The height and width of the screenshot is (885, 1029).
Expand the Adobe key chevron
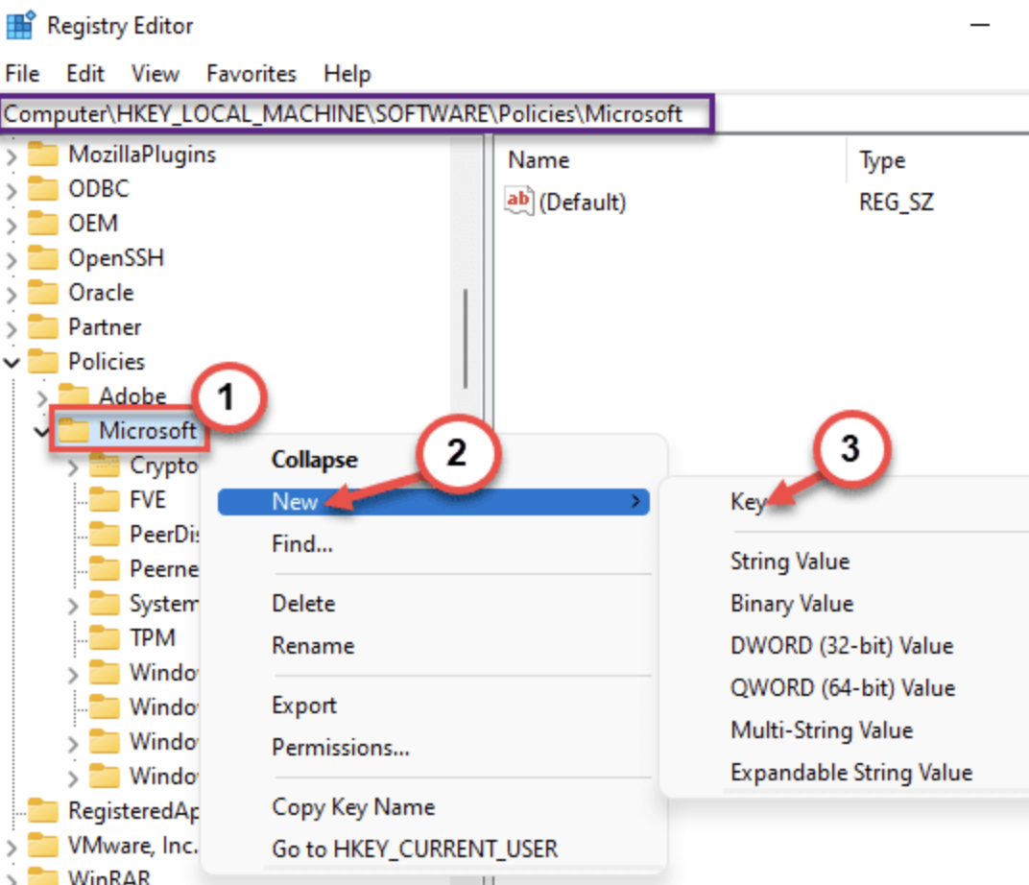tap(42, 396)
